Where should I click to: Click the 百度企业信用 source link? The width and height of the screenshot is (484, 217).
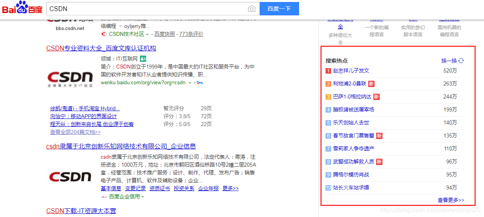click(124, 196)
